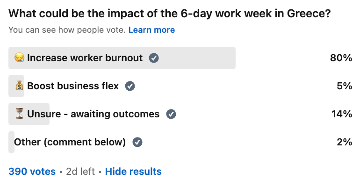Image resolution: width=360 pixels, height=187 pixels.
Task: Hide results of the poll
Action: click(133, 172)
